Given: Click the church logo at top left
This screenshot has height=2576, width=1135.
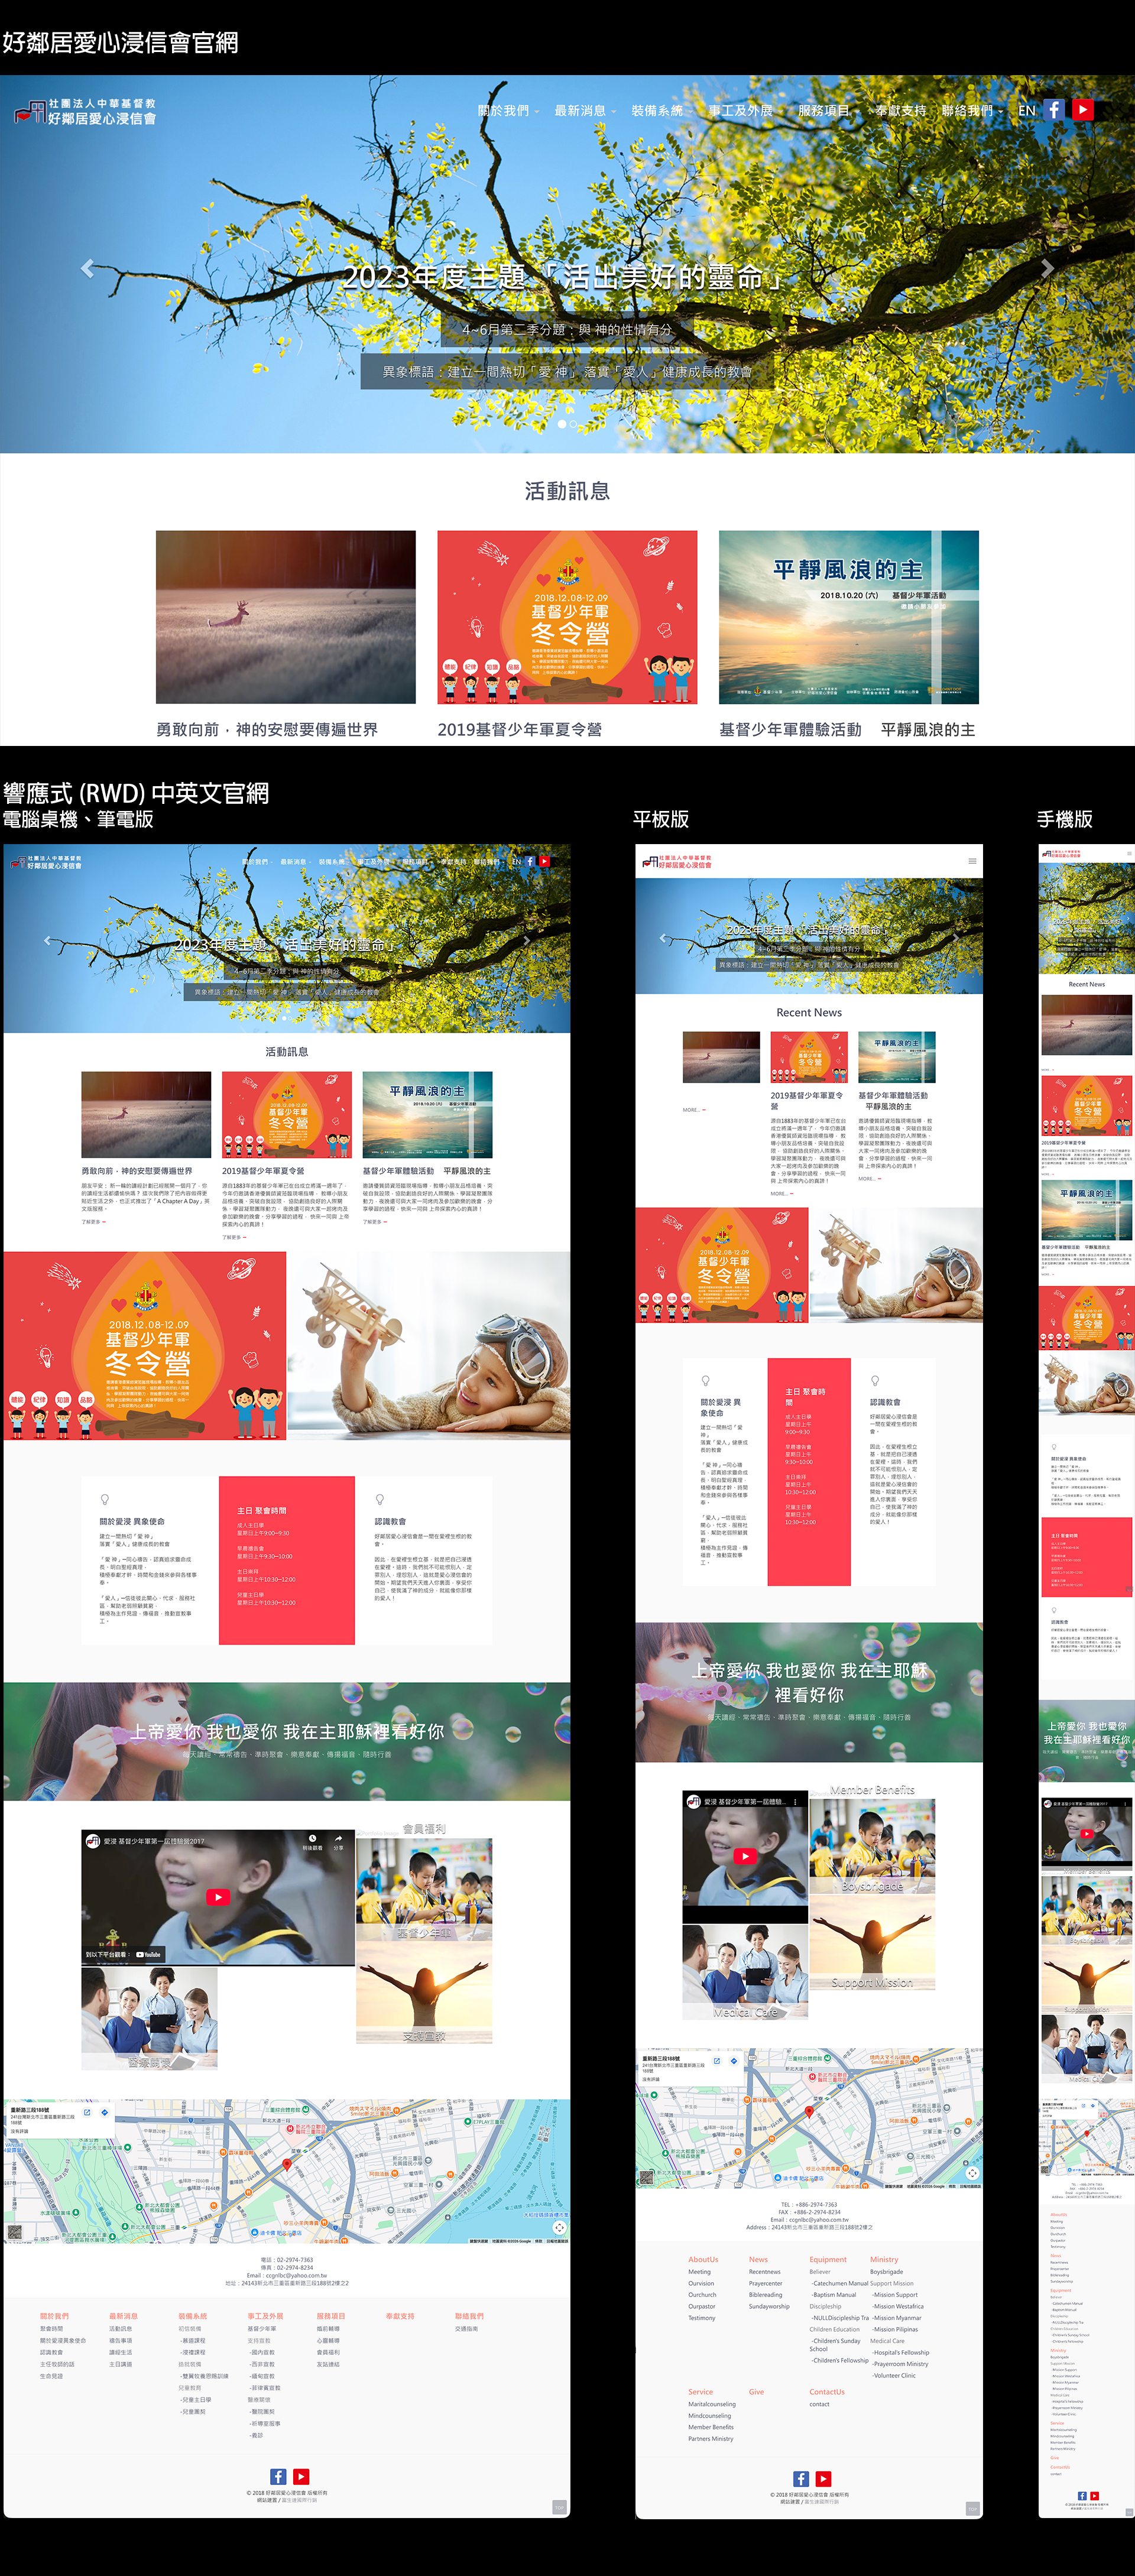Looking at the screenshot, I should [x=85, y=111].
